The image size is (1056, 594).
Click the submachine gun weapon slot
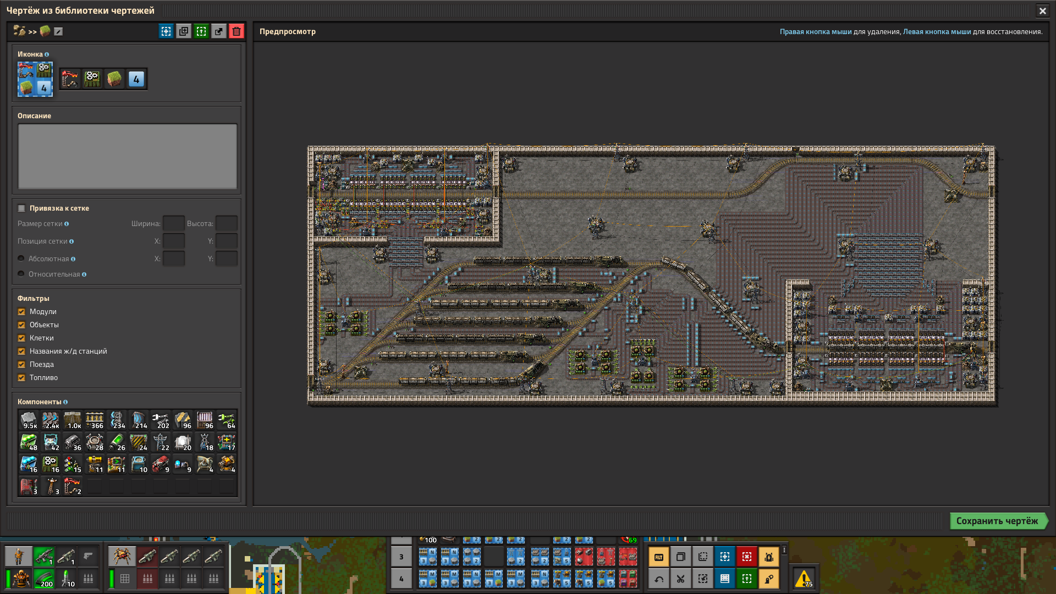click(44, 557)
